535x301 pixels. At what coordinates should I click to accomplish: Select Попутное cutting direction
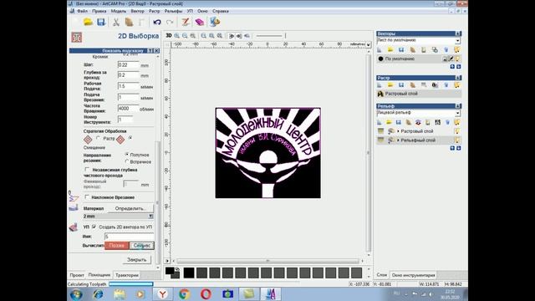(127, 155)
